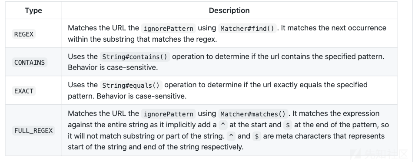
Task: Click 'within the substring that matches the regex' text
Action: pyautogui.click(x=143, y=39)
